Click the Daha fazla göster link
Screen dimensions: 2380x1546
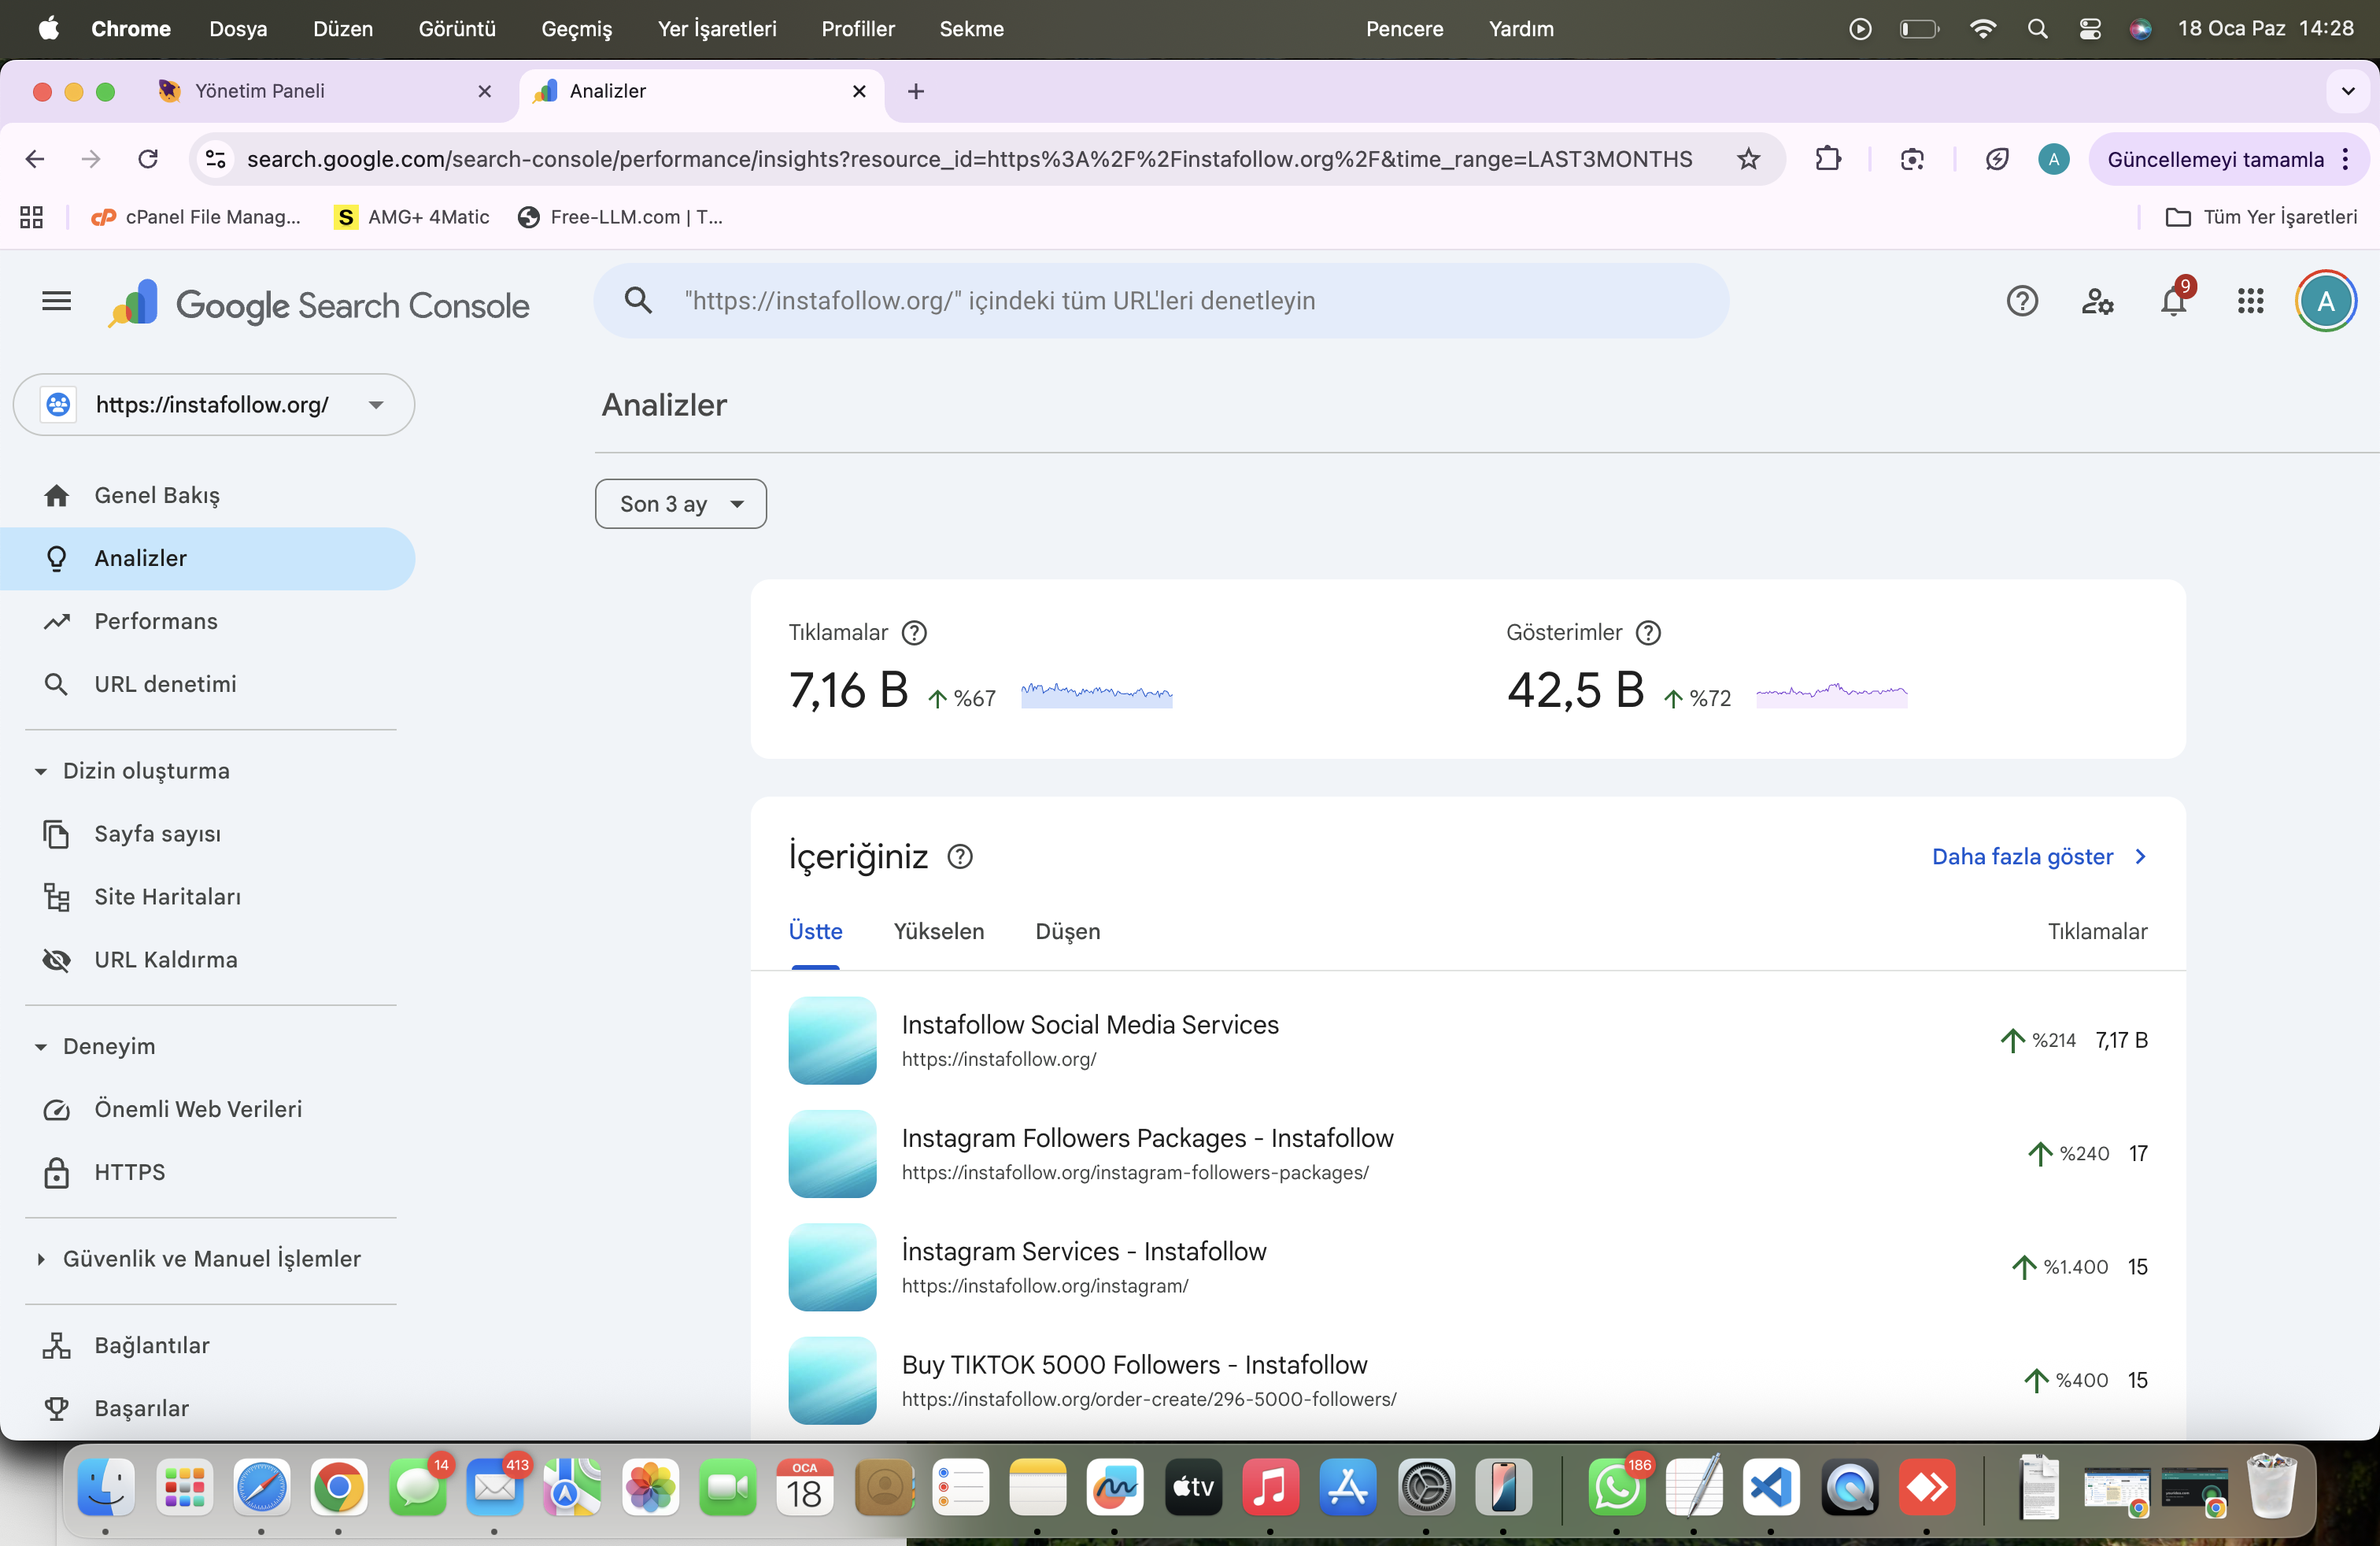tap(2040, 857)
